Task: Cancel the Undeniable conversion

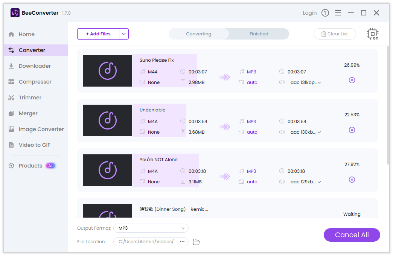Action: pyautogui.click(x=352, y=130)
